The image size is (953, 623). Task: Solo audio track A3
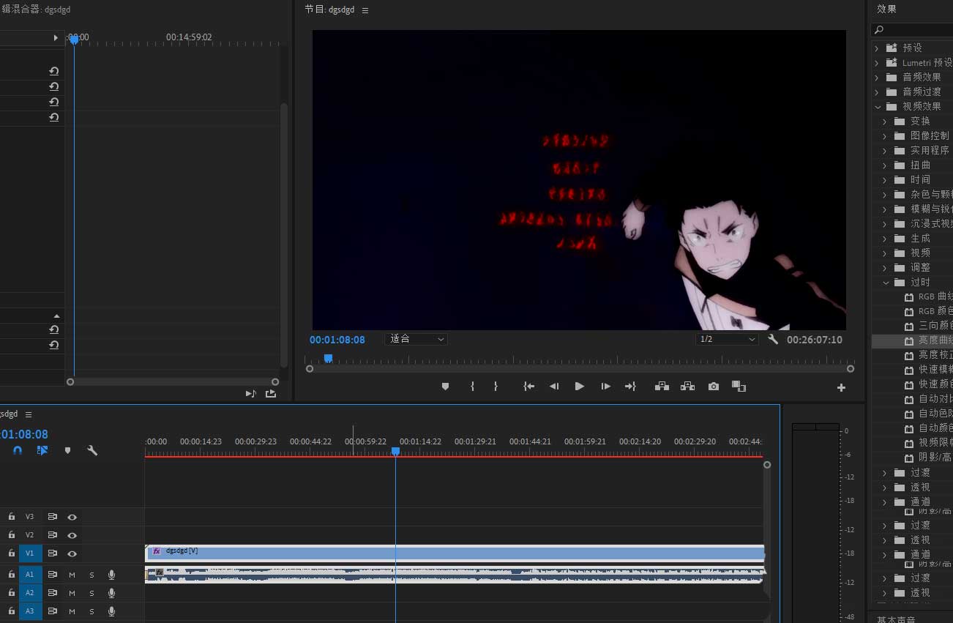point(91,611)
